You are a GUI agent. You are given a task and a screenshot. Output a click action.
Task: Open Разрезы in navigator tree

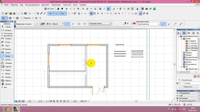187,53
